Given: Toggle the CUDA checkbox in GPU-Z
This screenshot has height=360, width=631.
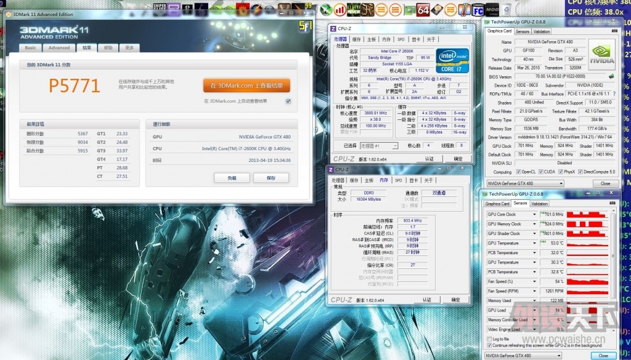Looking at the screenshot, I should point(541,172).
